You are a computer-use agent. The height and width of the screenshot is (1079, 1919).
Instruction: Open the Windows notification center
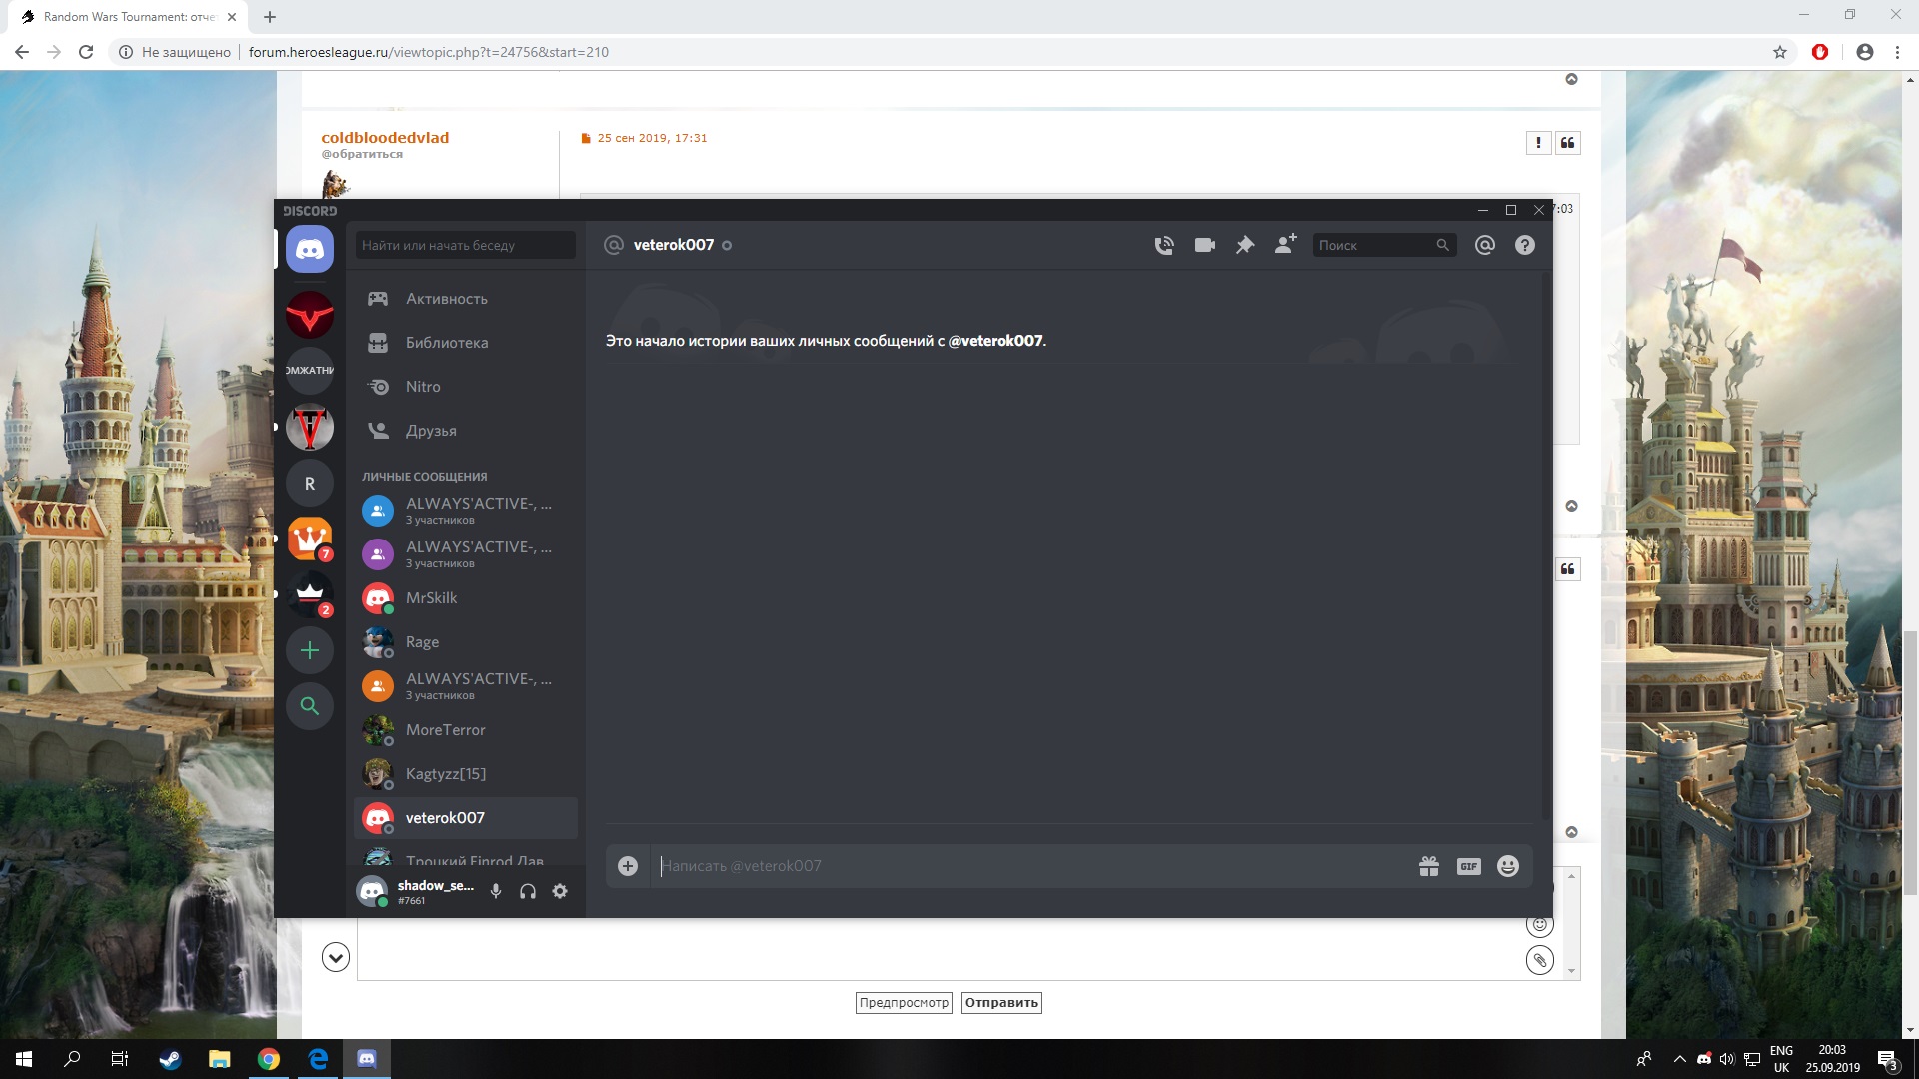(1887, 1059)
